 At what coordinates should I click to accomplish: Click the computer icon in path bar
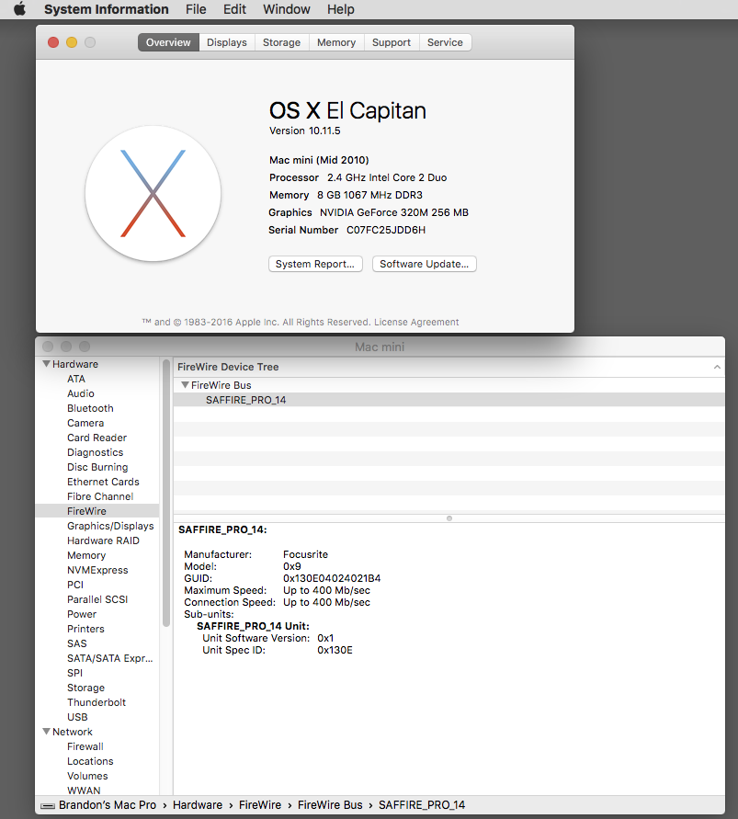coord(48,806)
